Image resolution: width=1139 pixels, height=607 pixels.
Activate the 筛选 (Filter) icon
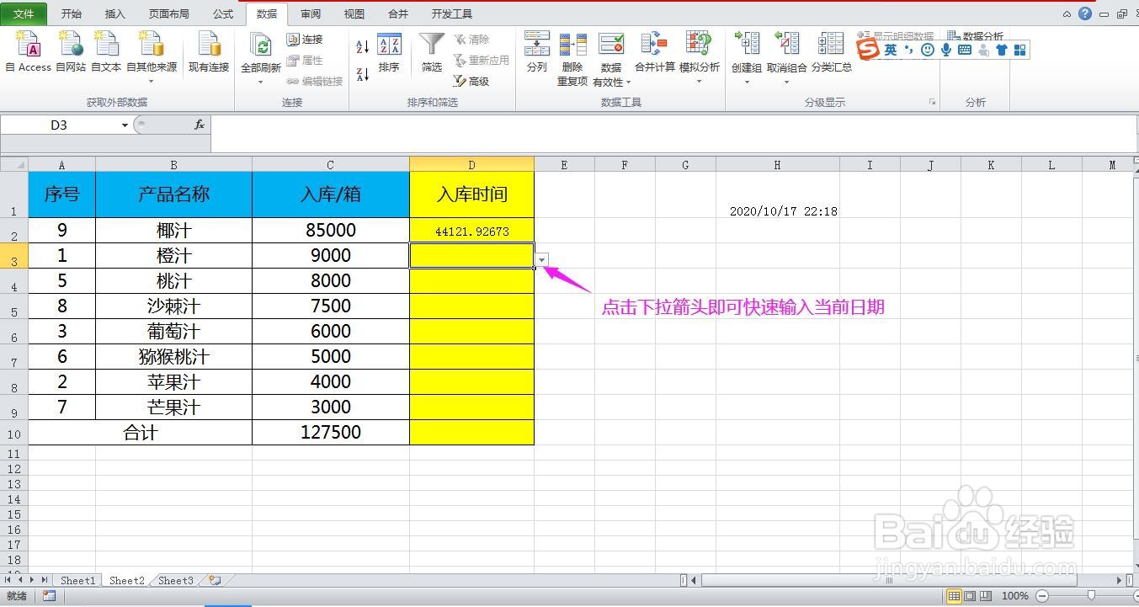point(431,52)
